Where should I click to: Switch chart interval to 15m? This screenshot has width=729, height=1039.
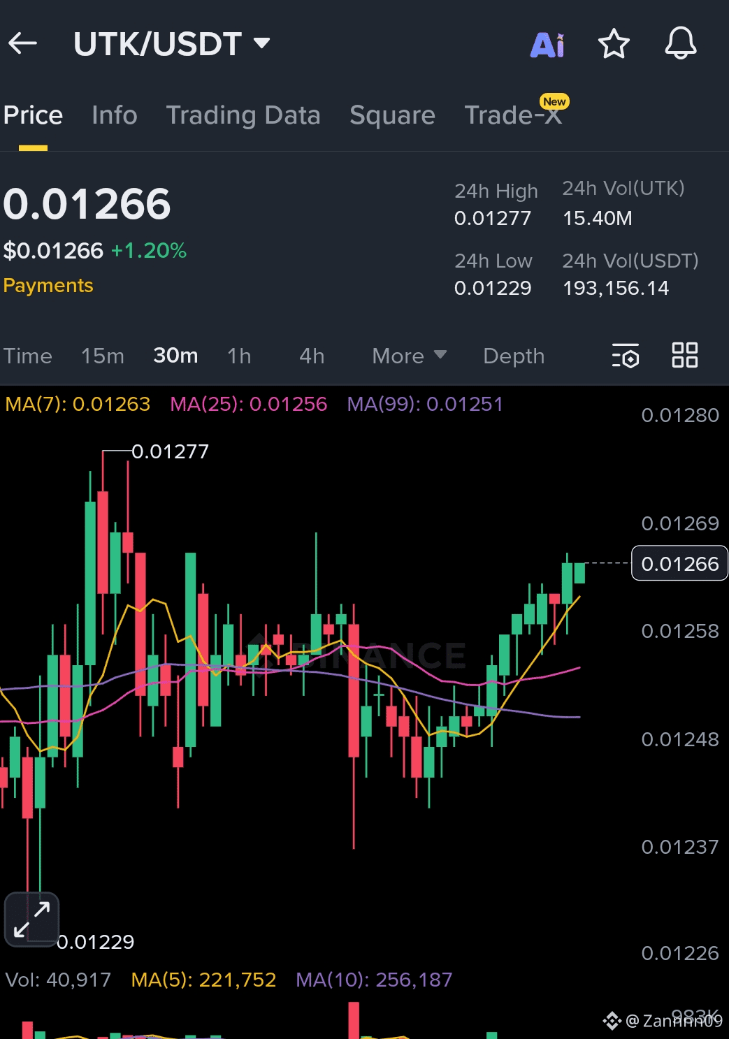tap(102, 356)
